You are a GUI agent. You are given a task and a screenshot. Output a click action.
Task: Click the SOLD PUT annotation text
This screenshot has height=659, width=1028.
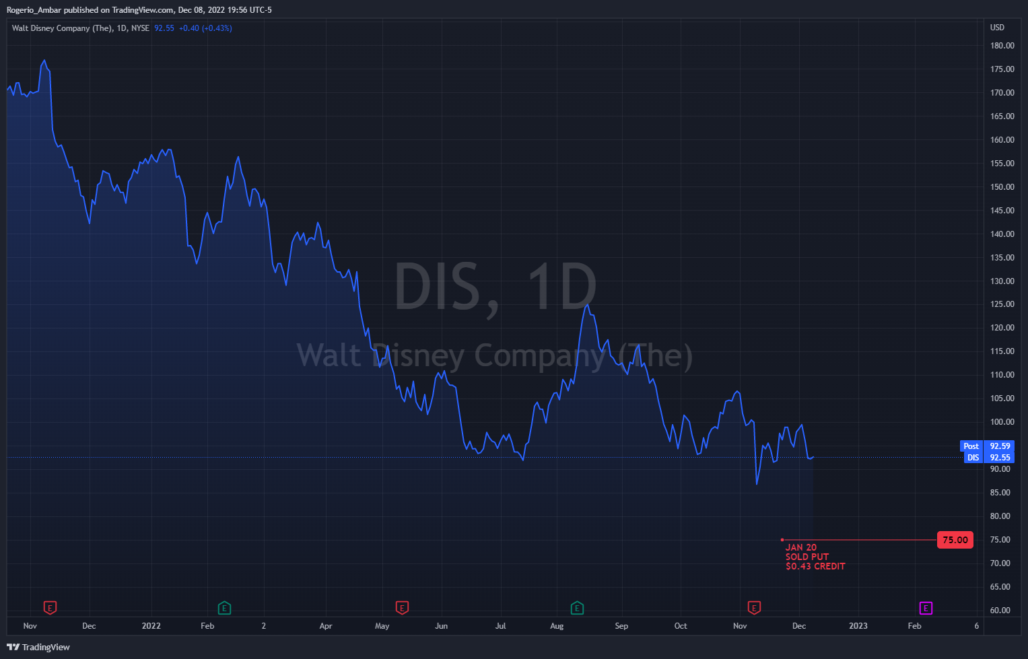(x=807, y=557)
